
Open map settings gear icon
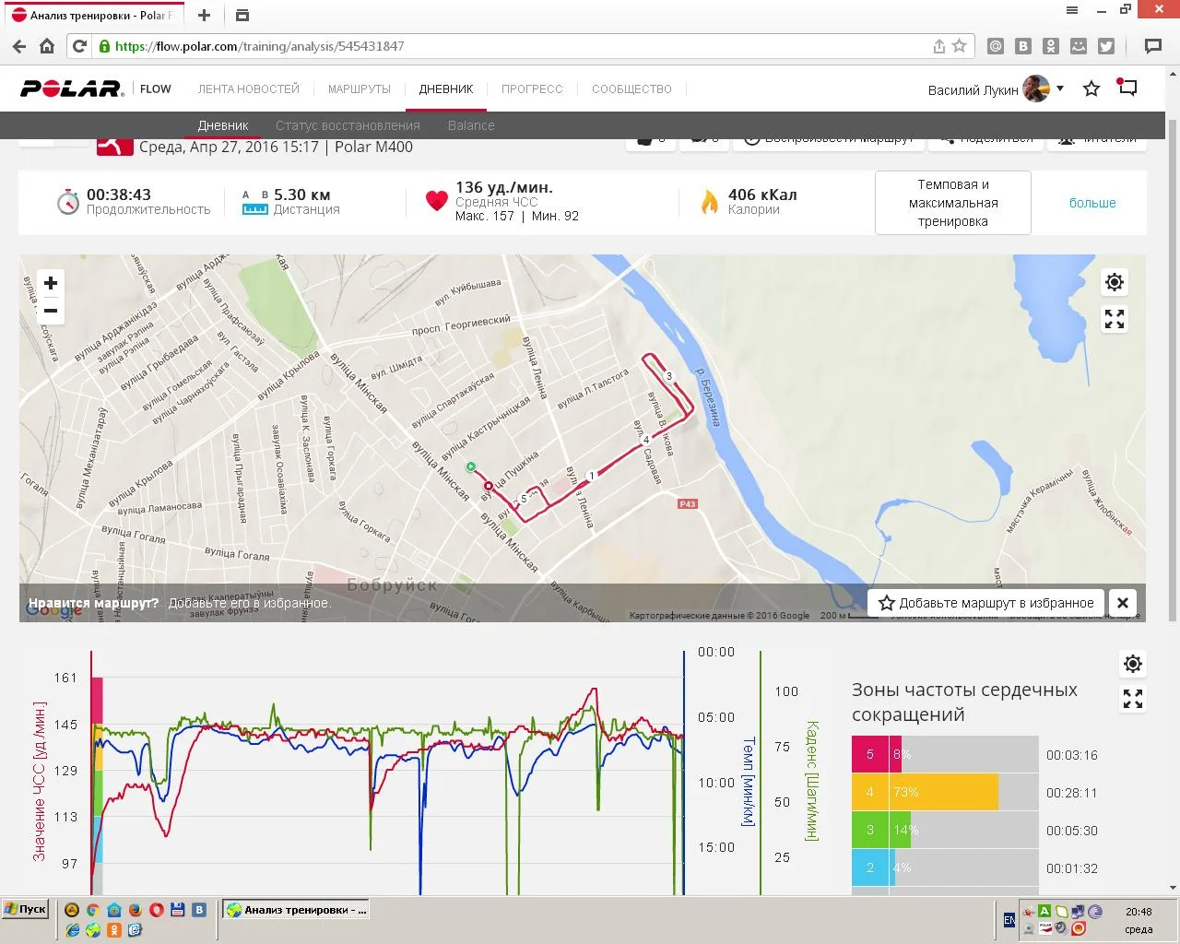tap(1115, 282)
